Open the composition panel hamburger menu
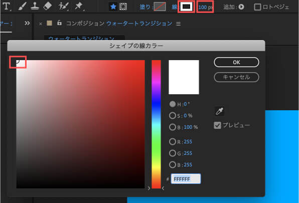Image resolution: width=299 pixels, height=203 pixels. point(179,24)
